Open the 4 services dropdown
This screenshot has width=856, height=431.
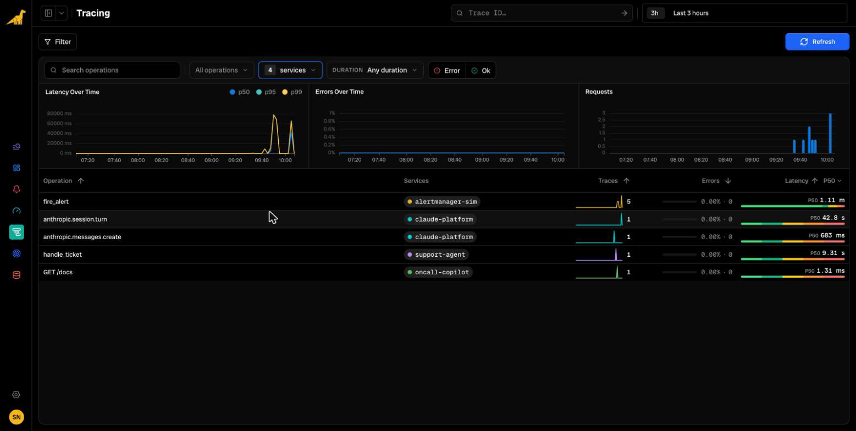(290, 70)
